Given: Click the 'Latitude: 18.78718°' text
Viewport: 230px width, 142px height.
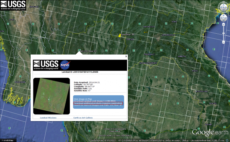Looking at the screenshot, I should (83, 85).
